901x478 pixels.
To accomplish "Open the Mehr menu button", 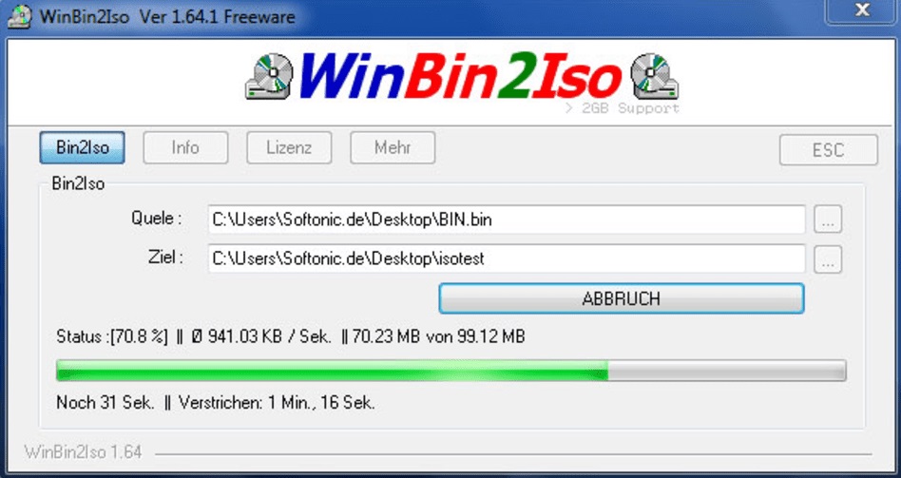I will click(393, 147).
